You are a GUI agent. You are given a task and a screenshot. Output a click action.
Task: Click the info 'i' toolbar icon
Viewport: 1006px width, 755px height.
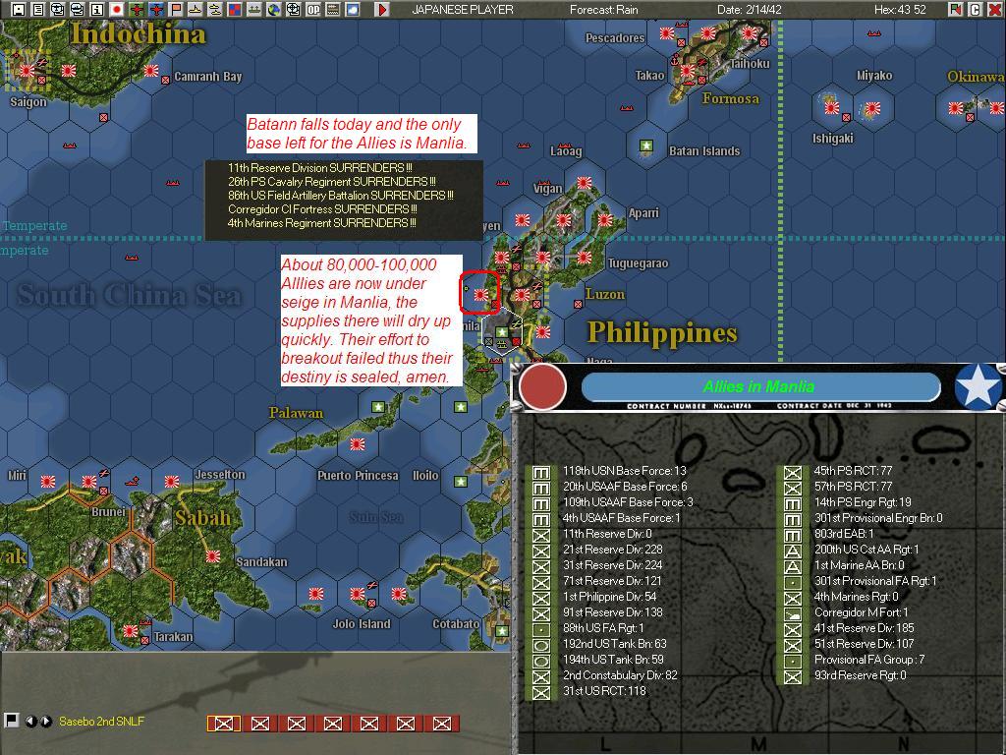click(96, 9)
